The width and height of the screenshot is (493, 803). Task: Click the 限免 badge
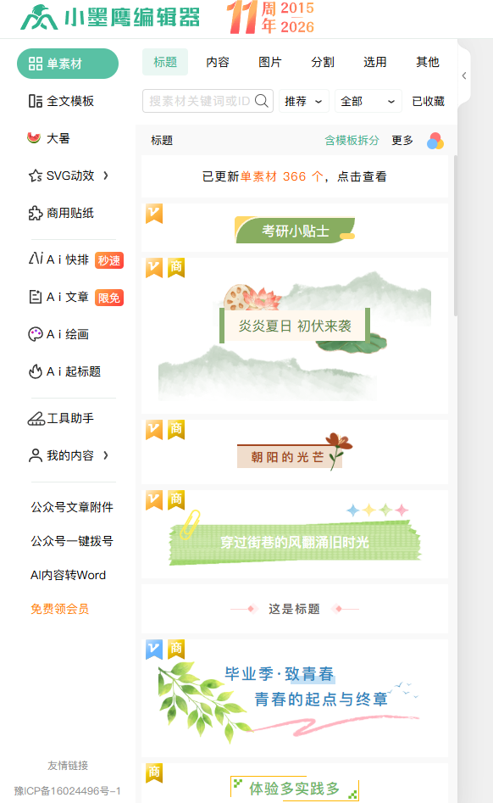(x=109, y=298)
